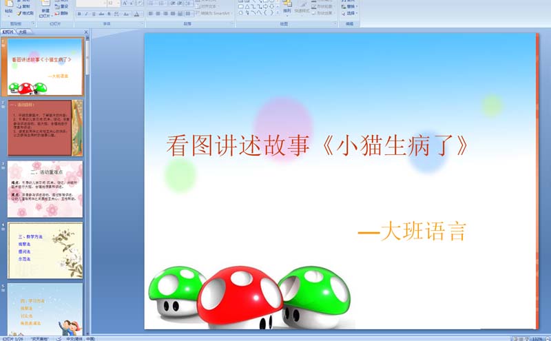Click into the Font name box
Screen dimensions: 551x341
[91, 3]
